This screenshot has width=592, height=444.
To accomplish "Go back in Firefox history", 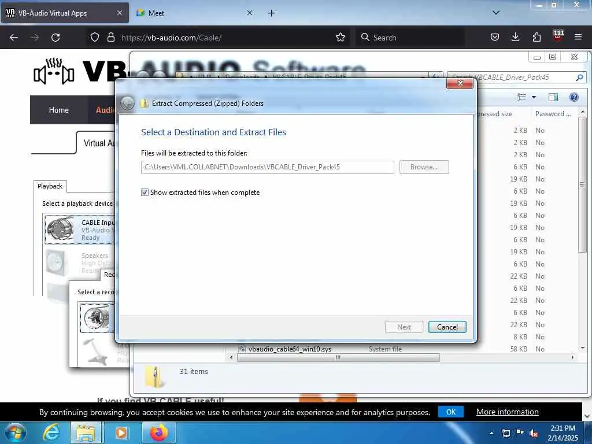I will [x=14, y=38].
